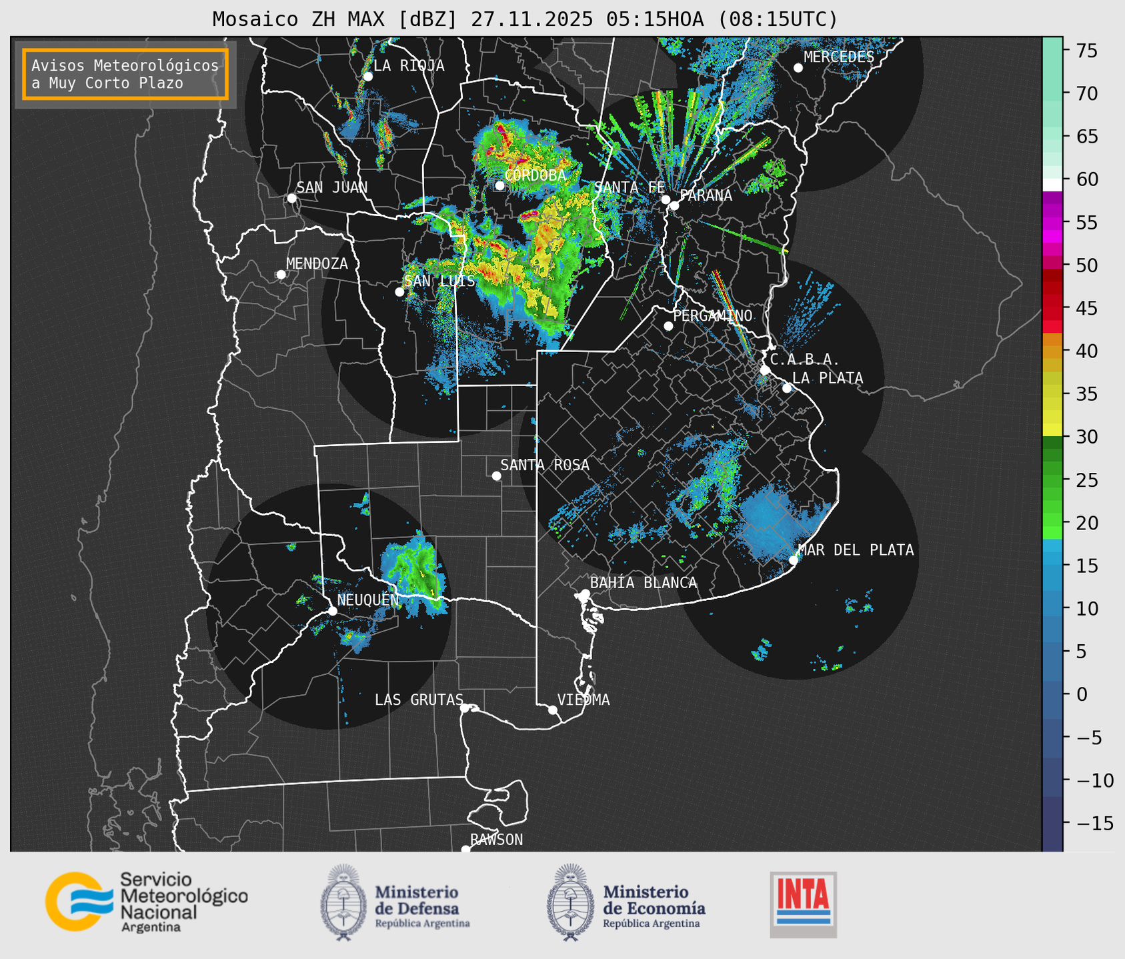
Task: Click the Viedma city marker
Action: tap(553, 710)
